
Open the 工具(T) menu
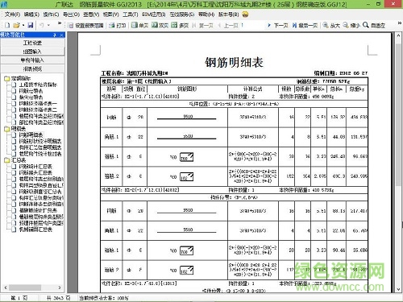click(131, 14)
